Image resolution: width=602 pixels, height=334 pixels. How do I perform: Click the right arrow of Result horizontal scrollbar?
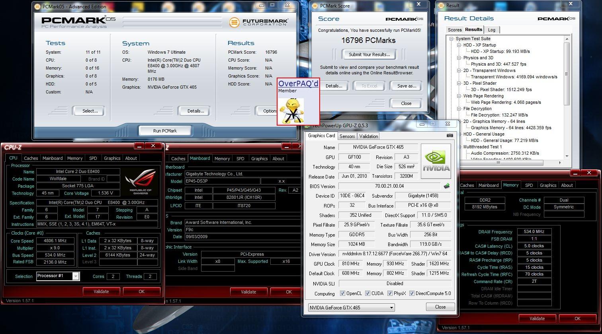tap(560, 163)
